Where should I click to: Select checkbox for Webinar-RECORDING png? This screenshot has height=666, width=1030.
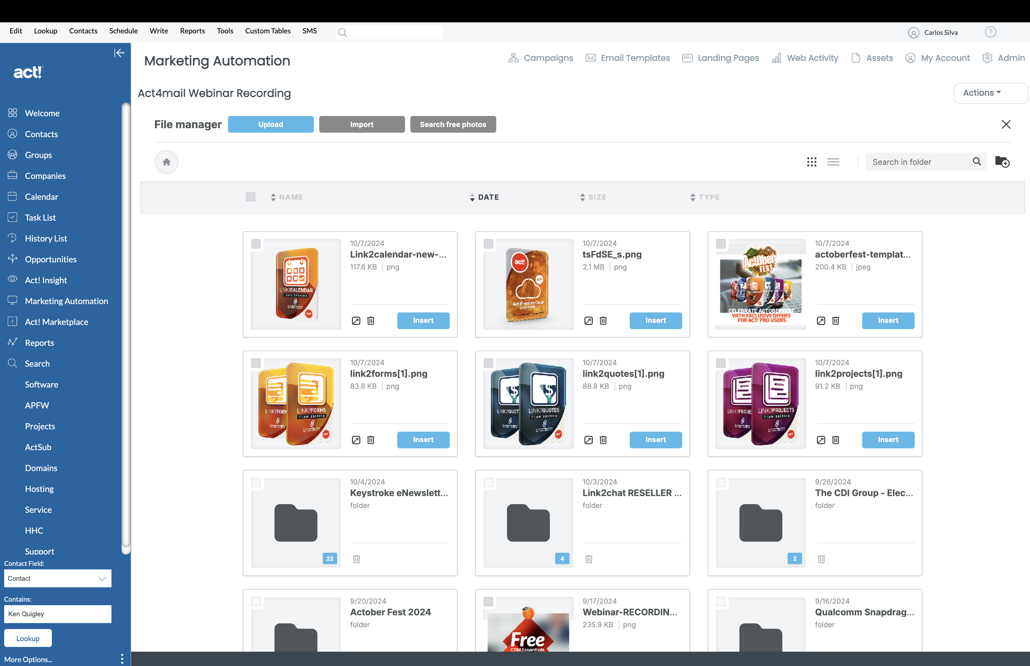pyautogui.click(x=488, y=602)
